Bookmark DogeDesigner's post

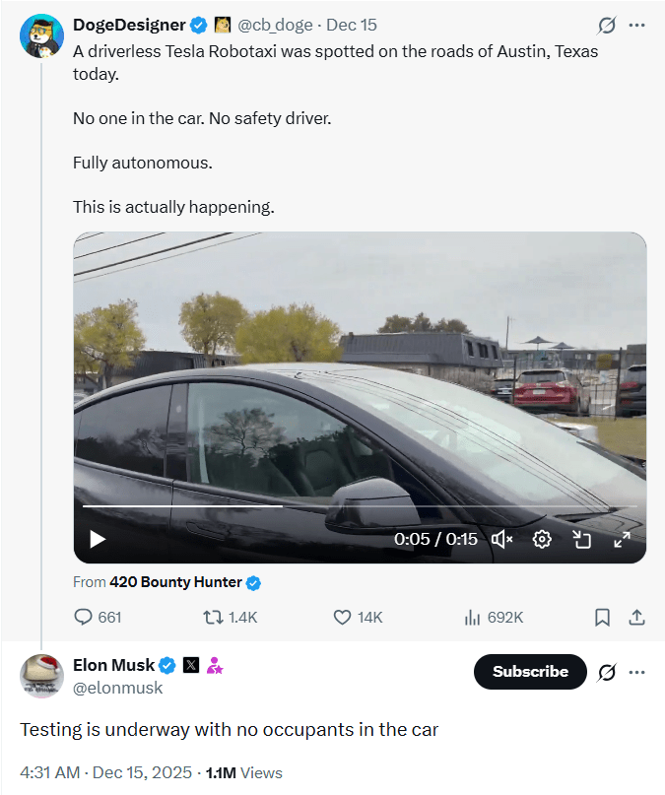[x=602, y=617]
